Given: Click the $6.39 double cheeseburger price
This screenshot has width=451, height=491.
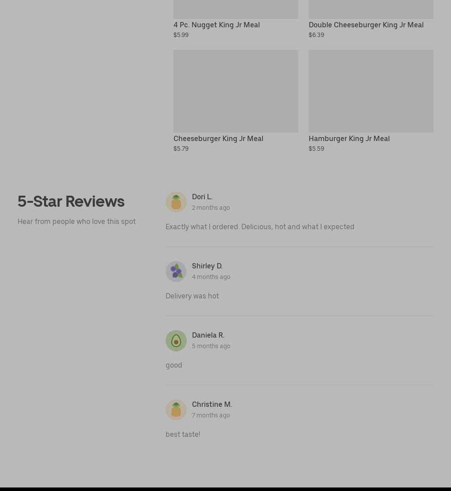Looking at the screenshot, I should 316,35.
